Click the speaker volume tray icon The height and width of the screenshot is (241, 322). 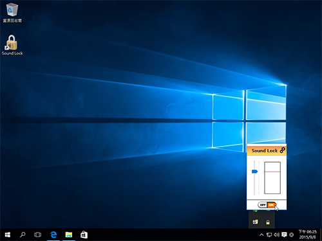[x=276, y=235]
